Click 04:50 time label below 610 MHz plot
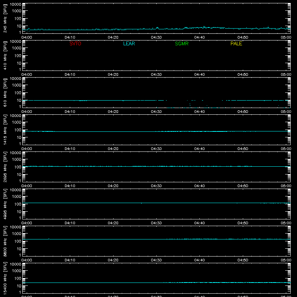 pyautogui.click(x=243, y=112)
